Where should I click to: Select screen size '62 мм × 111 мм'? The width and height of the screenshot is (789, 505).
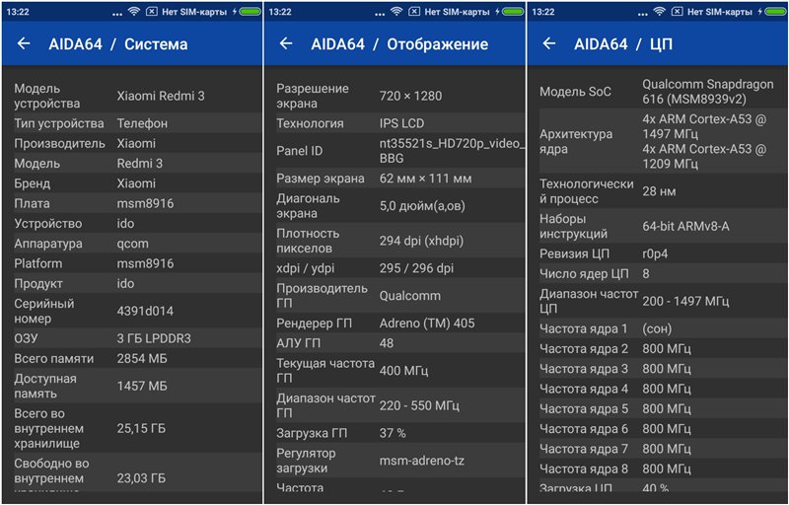[x=426, y=179]
